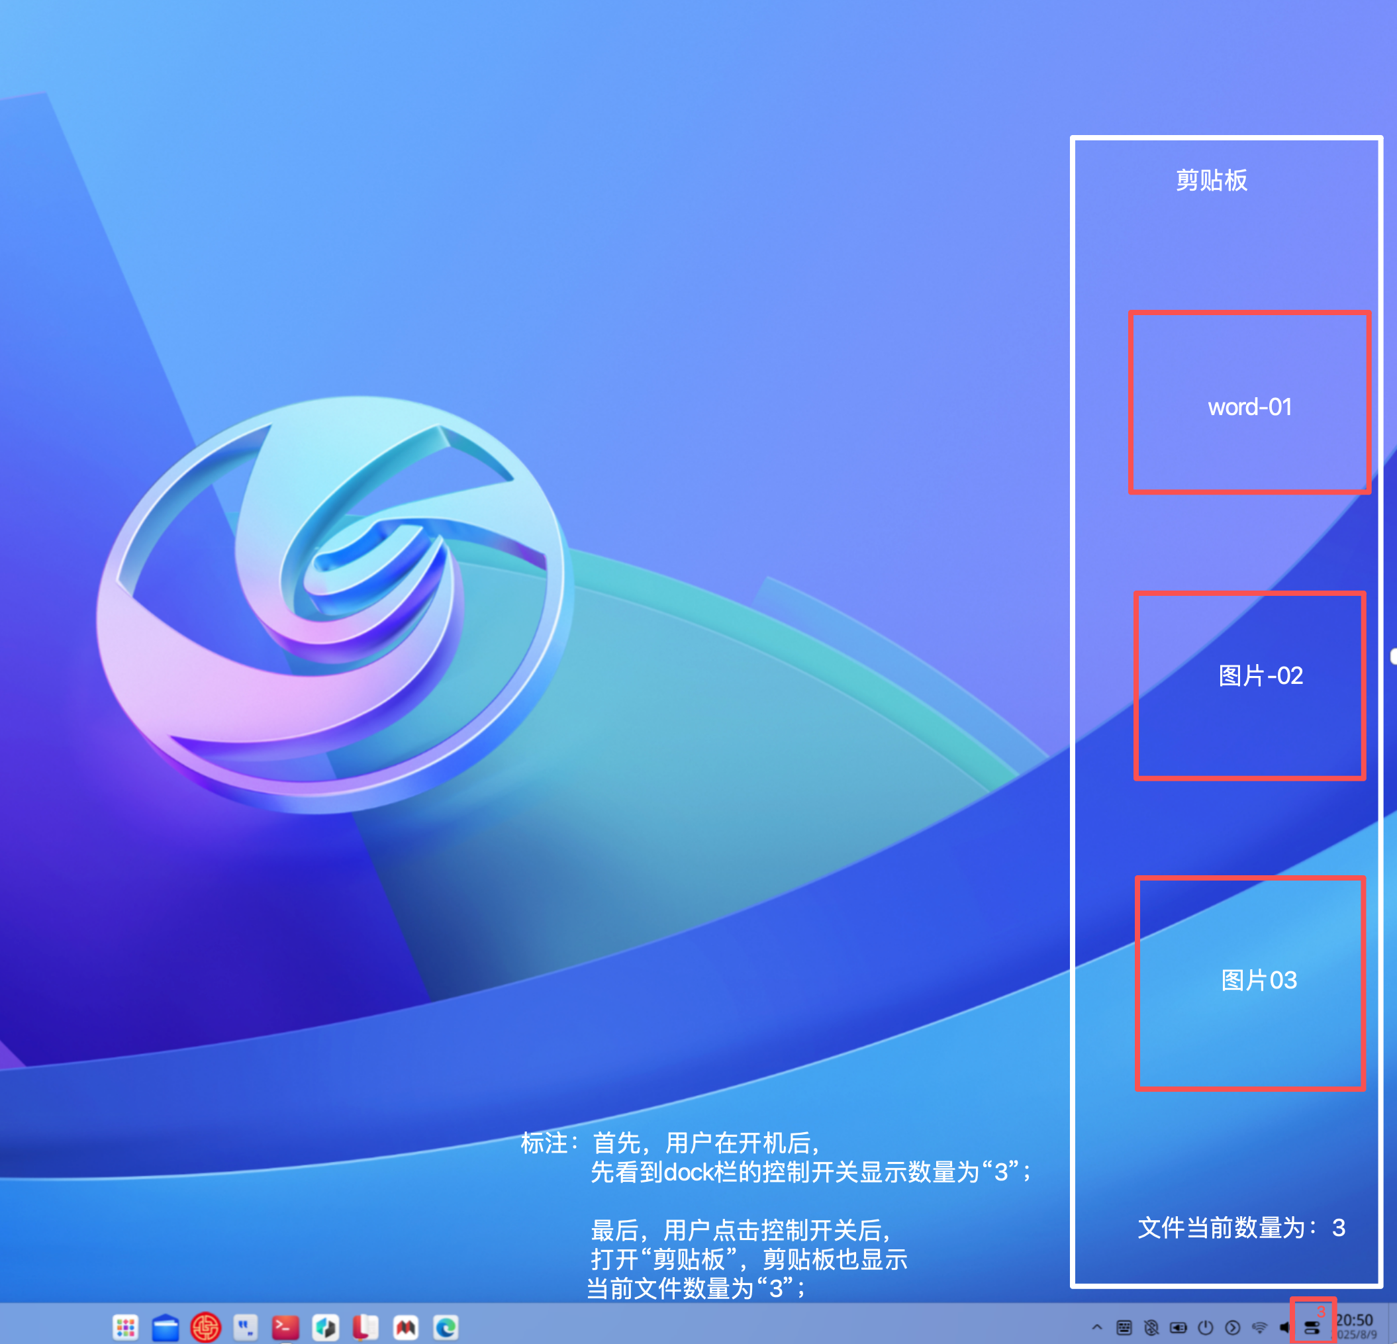The height and width of the screenshot is (1344, 1397).
Task: Expand hidden tray icons with up chevron
Action: [x=1097, y=1327]
